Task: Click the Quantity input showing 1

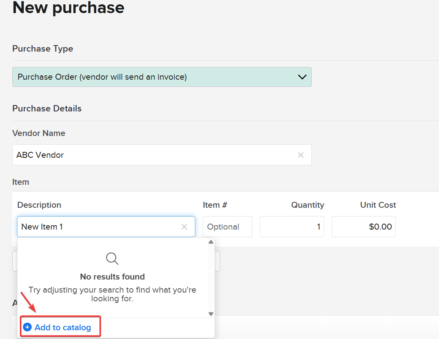Action: pyautogui.click(x=292, y=227)
